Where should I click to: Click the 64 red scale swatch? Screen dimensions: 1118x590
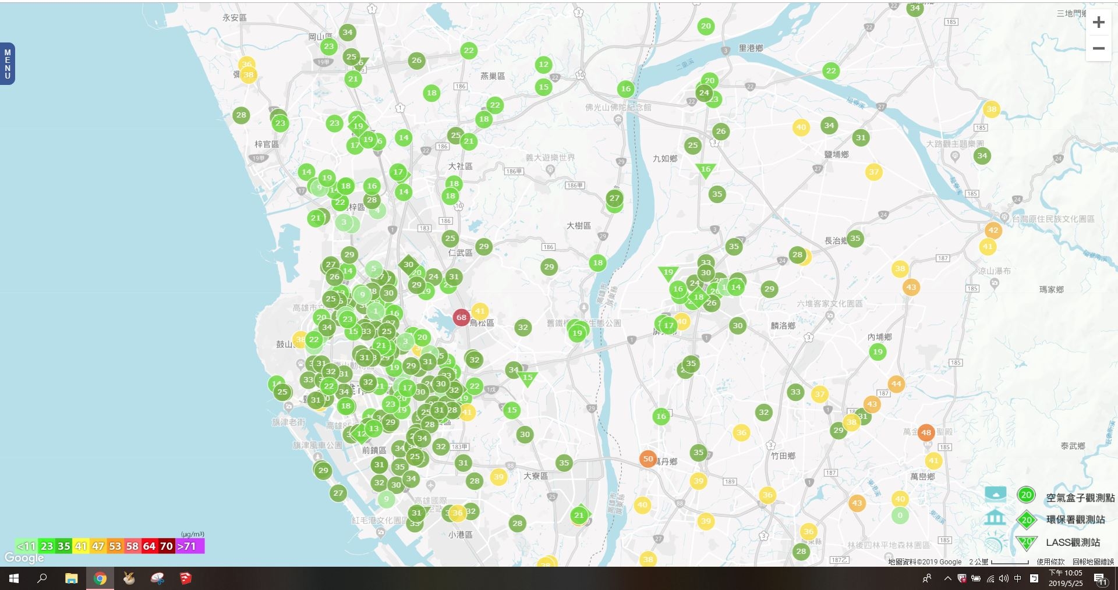149,546
